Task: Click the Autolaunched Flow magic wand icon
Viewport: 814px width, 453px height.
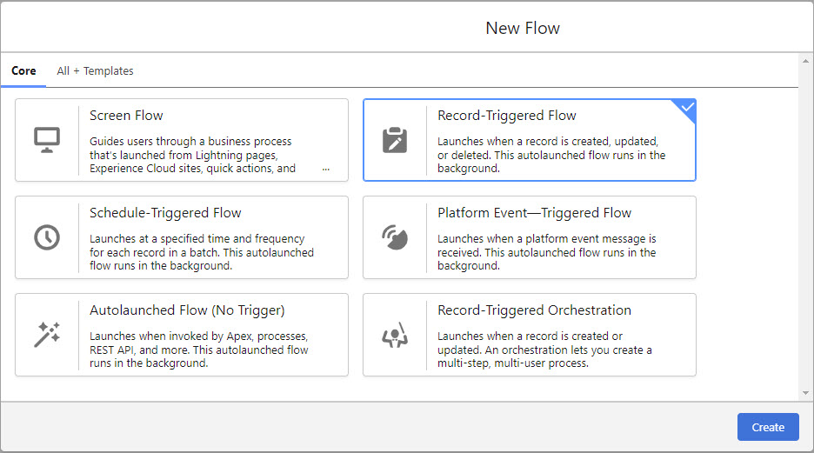Action: pos(47,335)
